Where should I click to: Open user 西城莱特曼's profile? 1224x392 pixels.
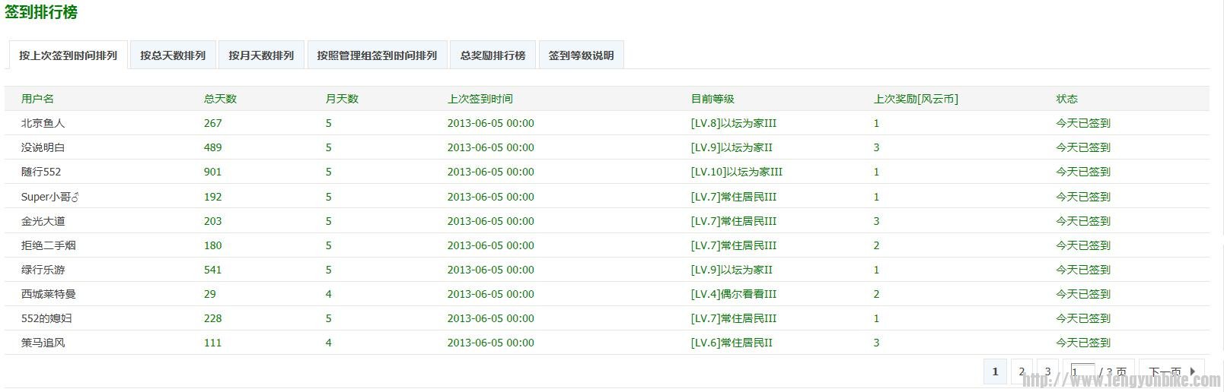point(48,294)
